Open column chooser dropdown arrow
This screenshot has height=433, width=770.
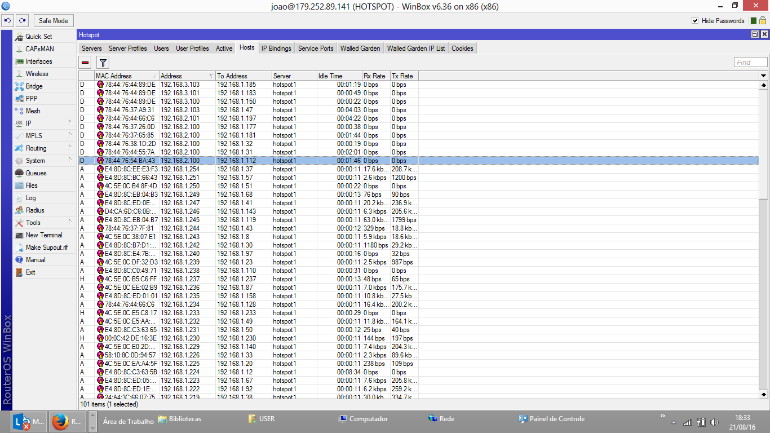click(764, 76)
